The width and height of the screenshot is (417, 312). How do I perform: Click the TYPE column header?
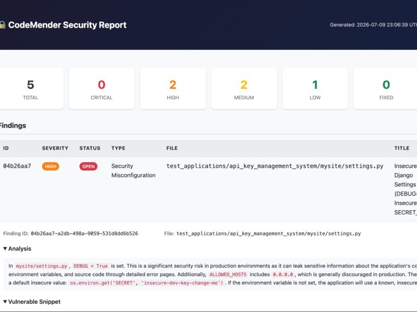coord(118,148)
